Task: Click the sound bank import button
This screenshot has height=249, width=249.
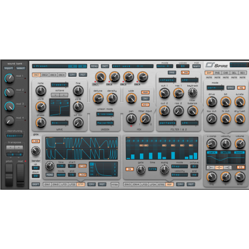Action: coord(8,68)
